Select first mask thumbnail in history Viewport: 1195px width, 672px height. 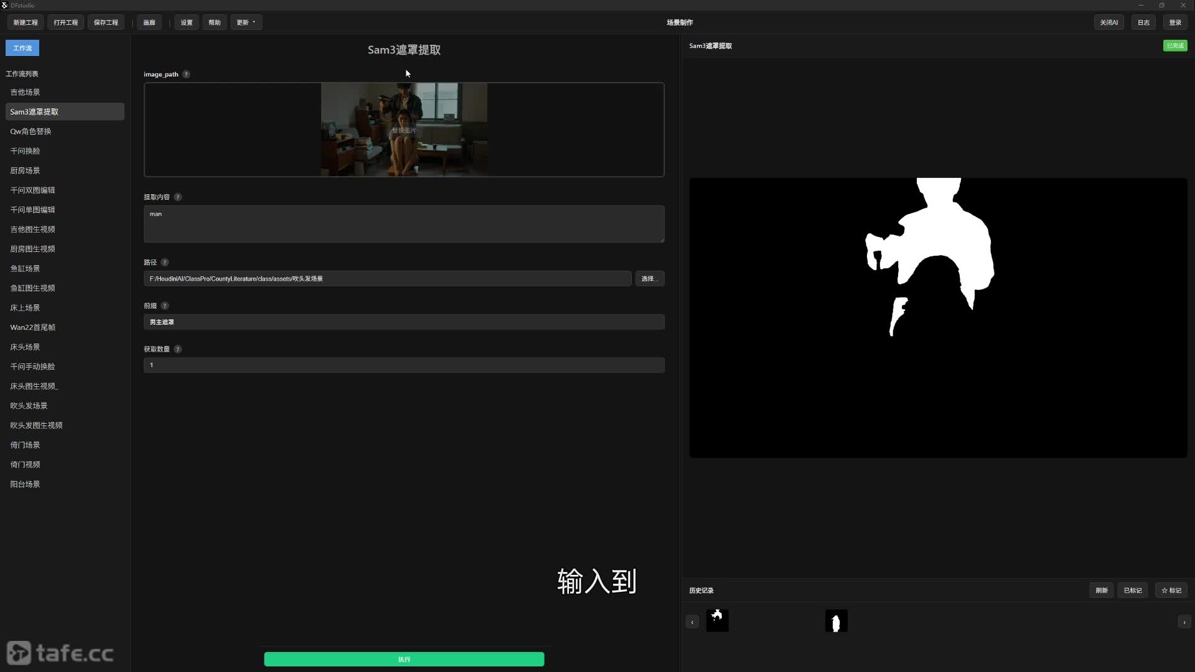click(717, 620)
